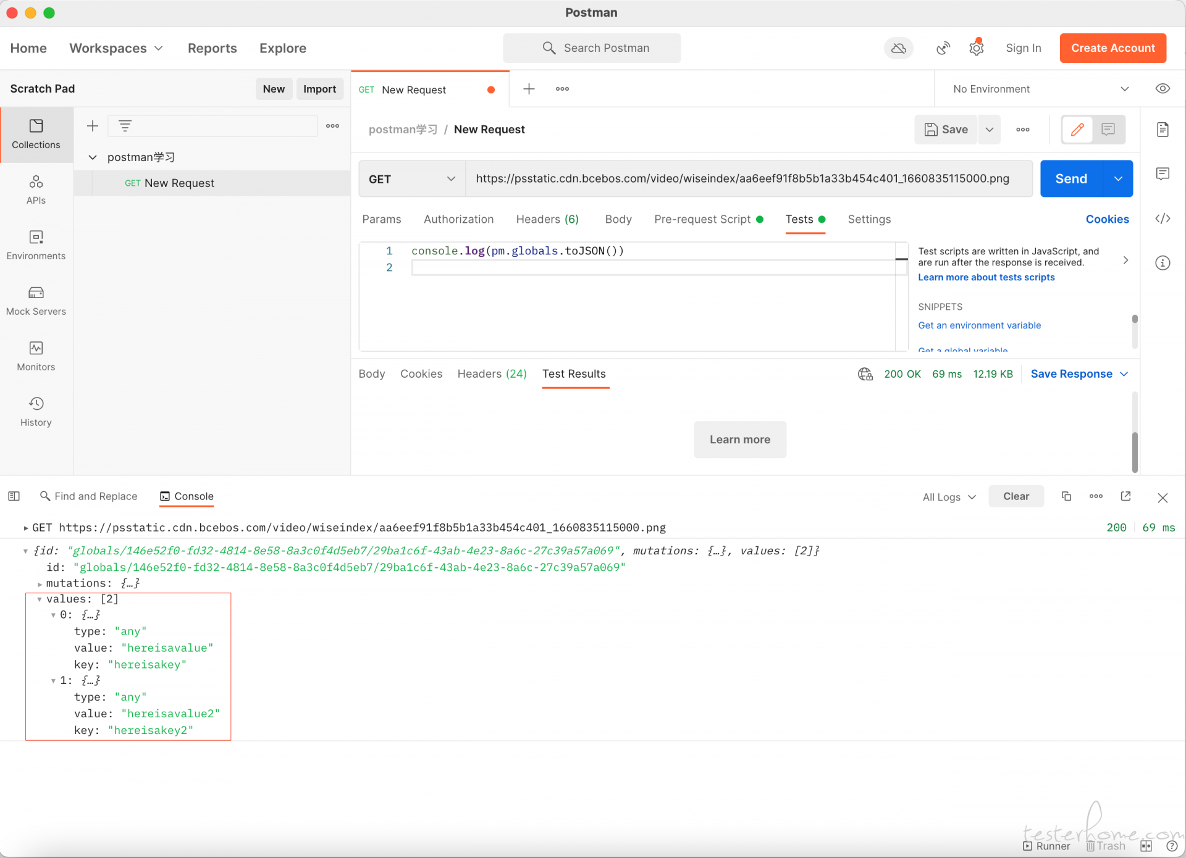Open the Mock Servers sidebar panel
The image size is (1186, 858).
point(36,301)
